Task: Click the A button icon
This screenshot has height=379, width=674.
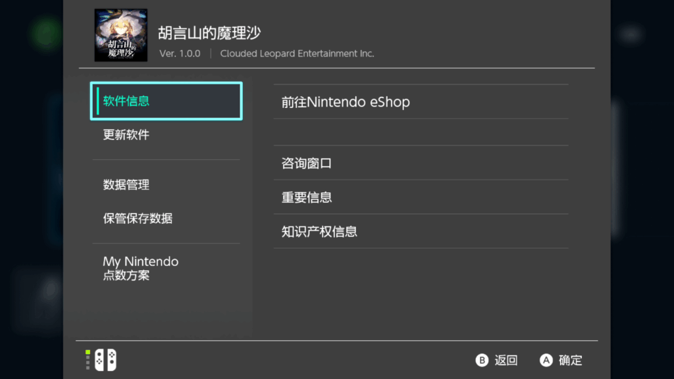Action: pyautogui.click(x=546, y=360)
